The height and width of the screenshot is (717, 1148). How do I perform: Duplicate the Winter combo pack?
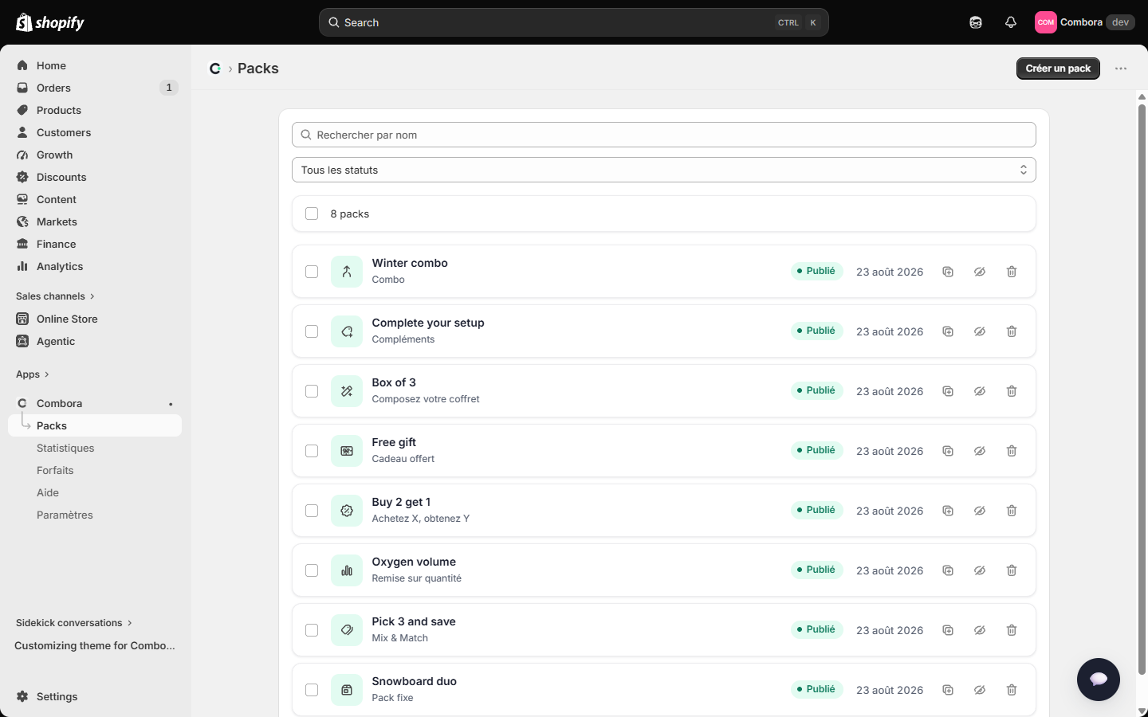(x=948, y=272)
